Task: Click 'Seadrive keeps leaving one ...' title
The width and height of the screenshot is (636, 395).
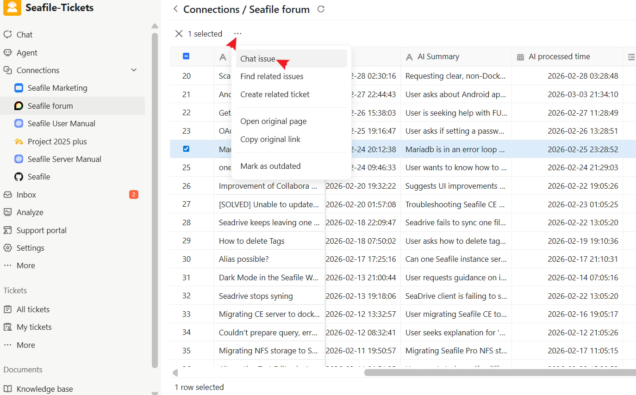Action: pyautogui.click(x=269, y=222)
